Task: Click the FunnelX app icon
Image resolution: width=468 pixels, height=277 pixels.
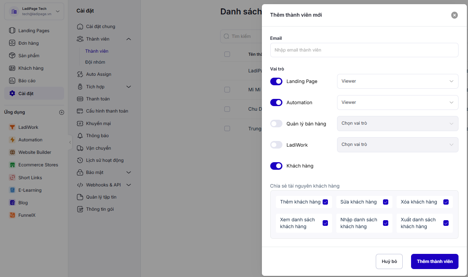Action: [12, 215]
